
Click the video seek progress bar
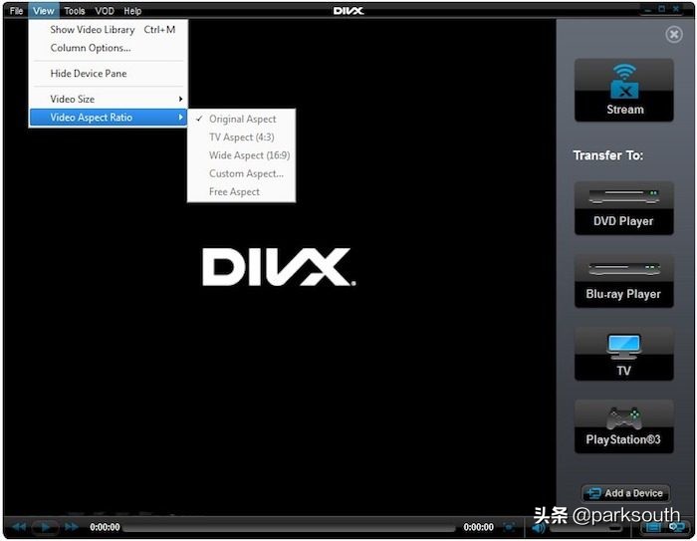[290, 528]
